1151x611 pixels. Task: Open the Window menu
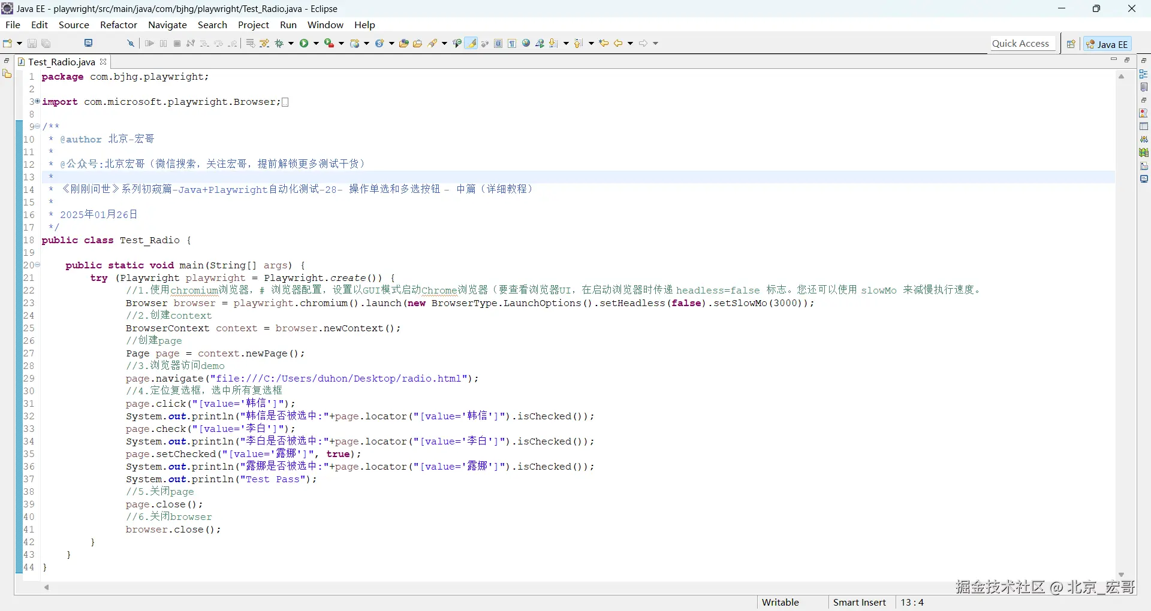point(326,25)
